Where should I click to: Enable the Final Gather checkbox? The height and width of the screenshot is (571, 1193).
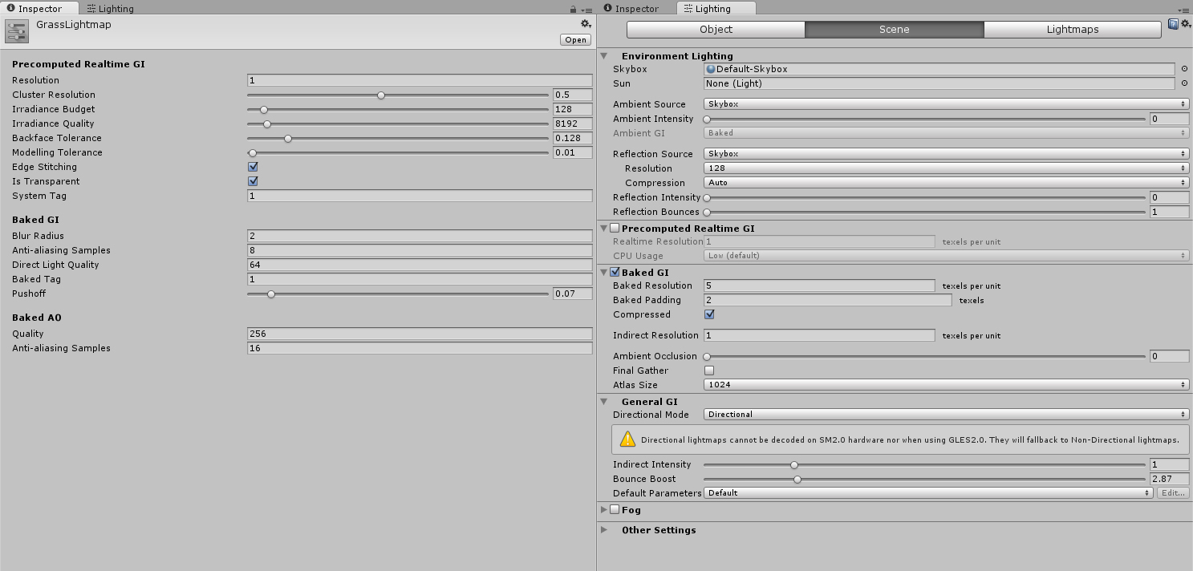[709, 371]
